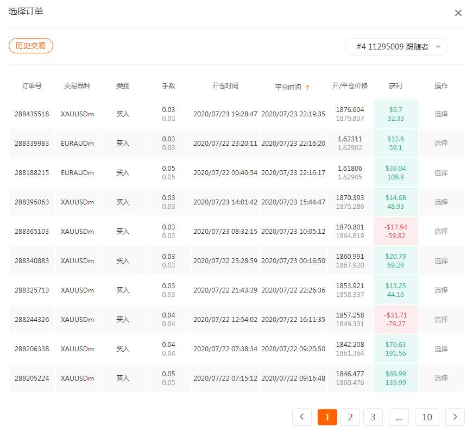Click the -$31.71 loss profit cell
473x435 pixels.
pos(395,320)
